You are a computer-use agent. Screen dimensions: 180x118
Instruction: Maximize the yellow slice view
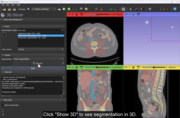pos(138,68)
